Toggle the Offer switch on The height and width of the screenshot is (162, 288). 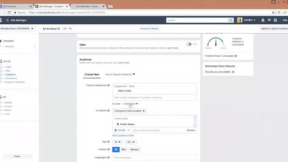pos(189,44)
